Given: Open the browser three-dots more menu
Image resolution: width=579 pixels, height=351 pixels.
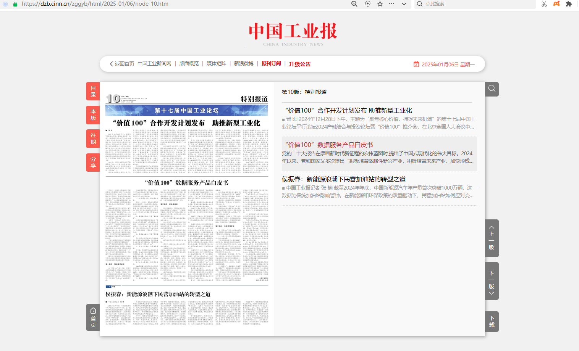Looking at the screenshot, I should pos(392,4).
